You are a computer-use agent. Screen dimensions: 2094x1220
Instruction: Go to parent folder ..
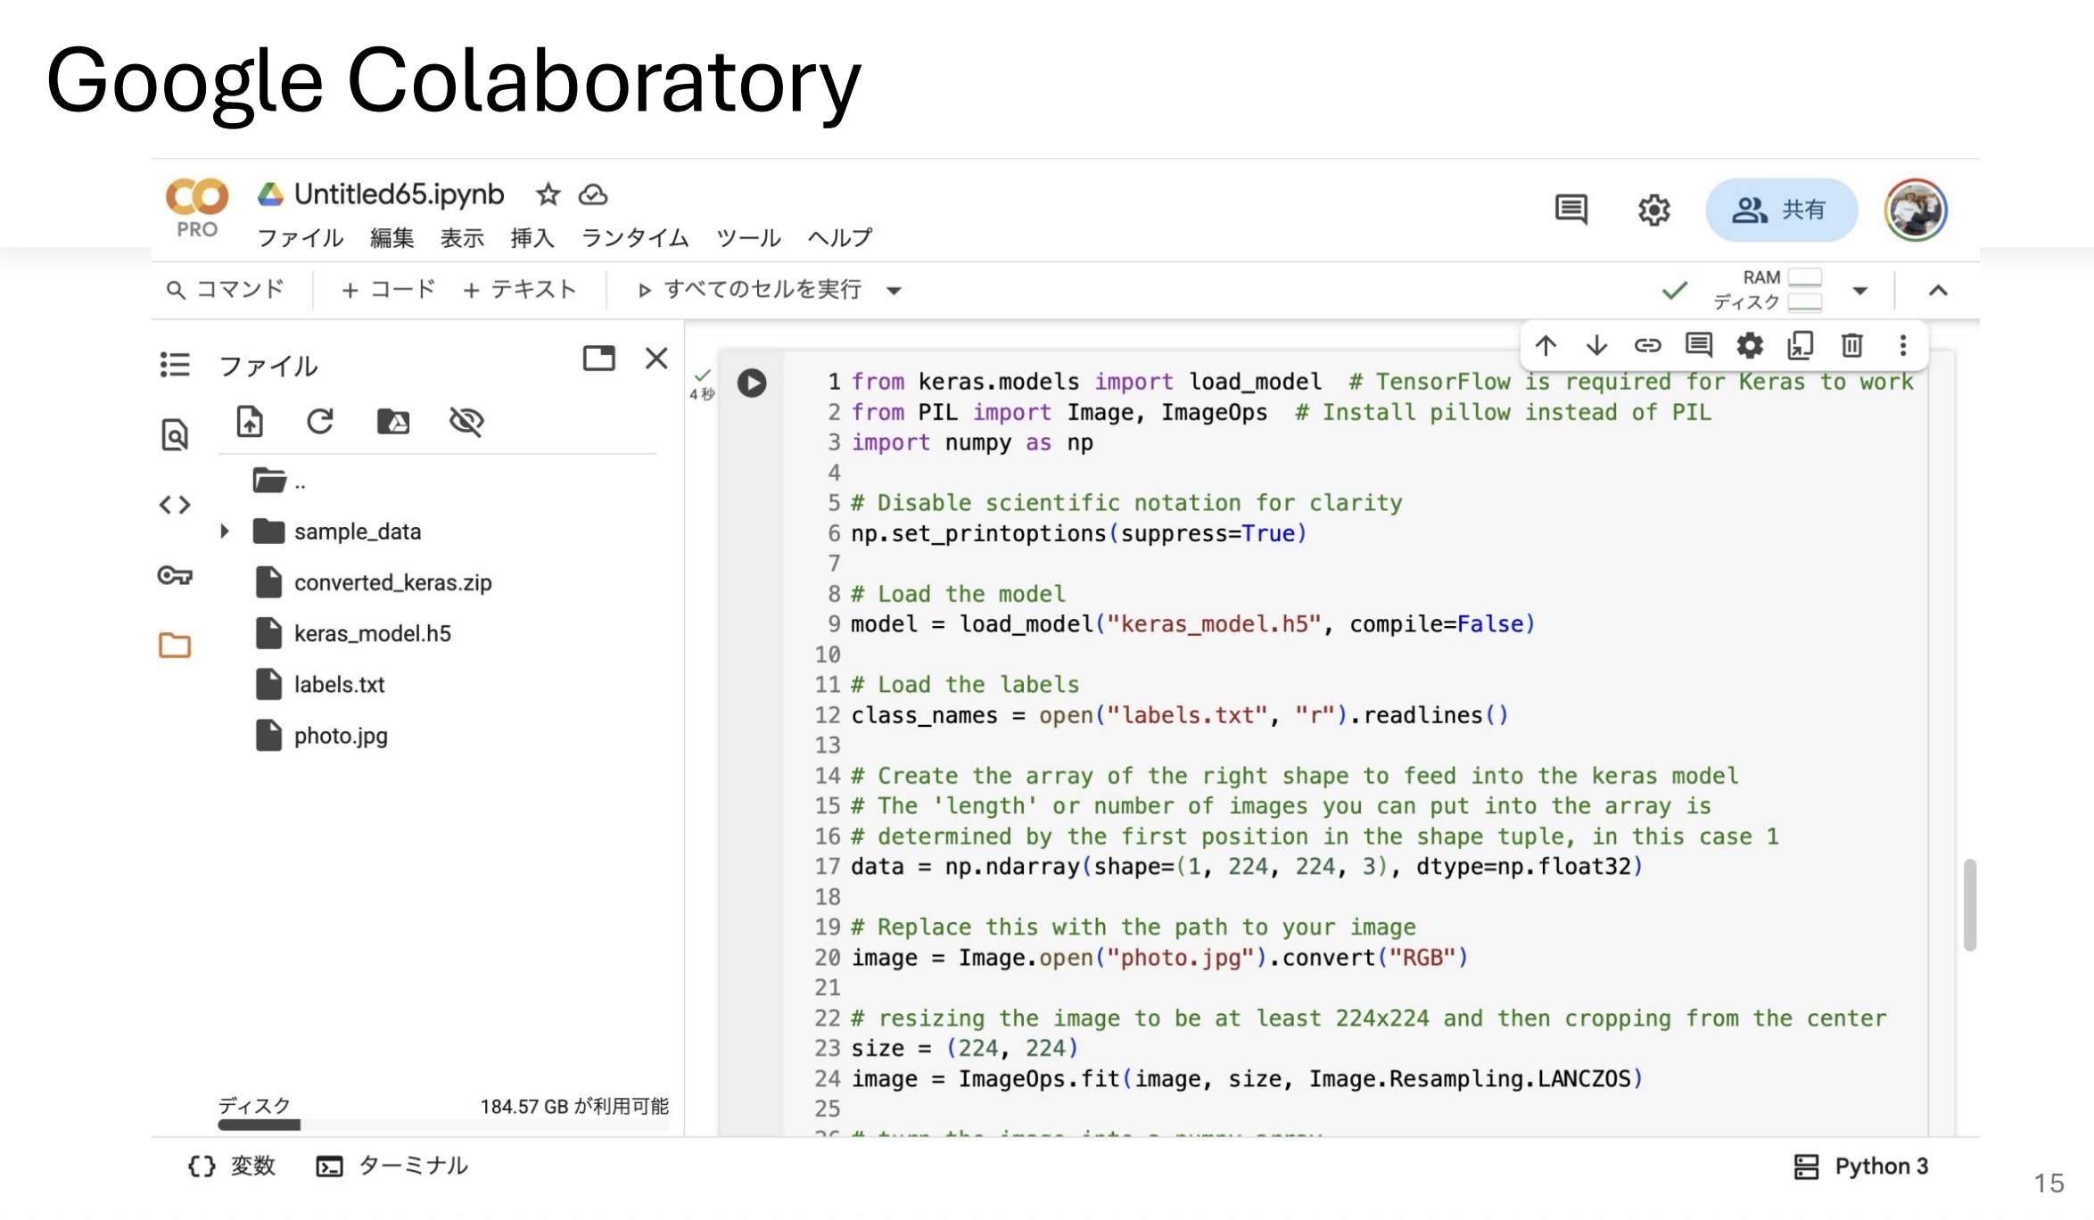tap(279, 482)
